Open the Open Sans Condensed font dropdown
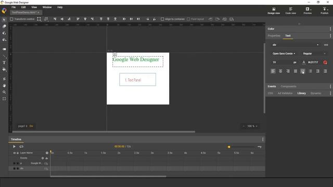Screen dimensions: 333x187 pos(284,54)
